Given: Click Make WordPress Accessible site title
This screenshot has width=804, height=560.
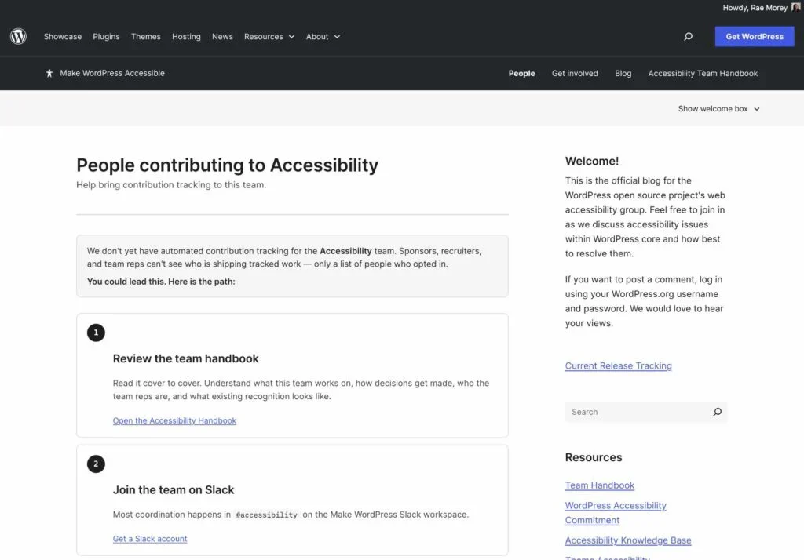Looking at the screenshot, I should 112,73.
